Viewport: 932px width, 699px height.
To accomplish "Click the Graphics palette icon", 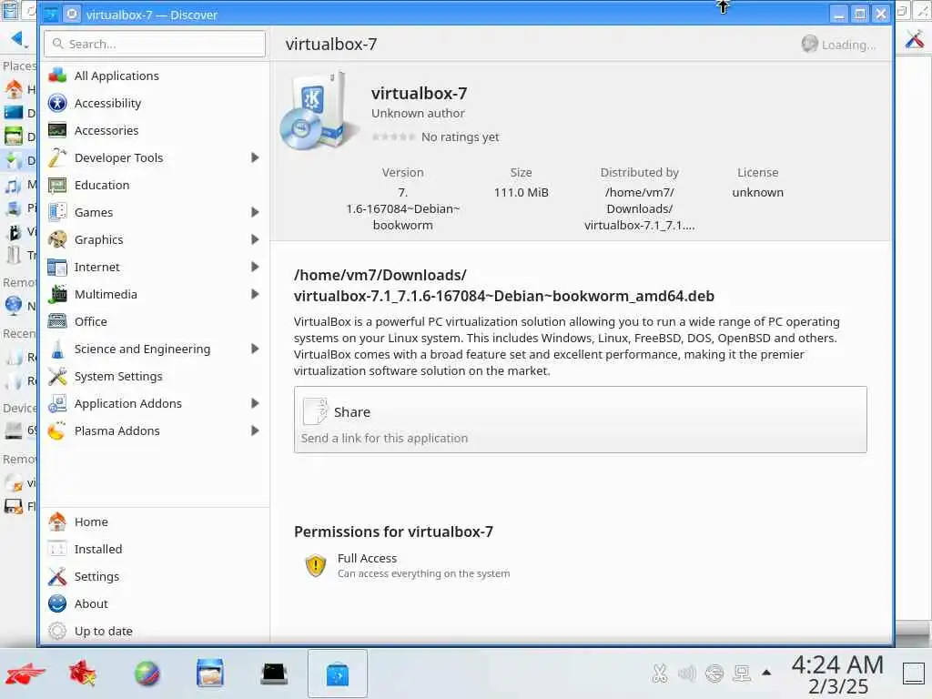I will 57,239.
